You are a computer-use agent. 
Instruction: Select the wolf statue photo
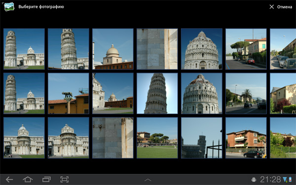point(69,93)
